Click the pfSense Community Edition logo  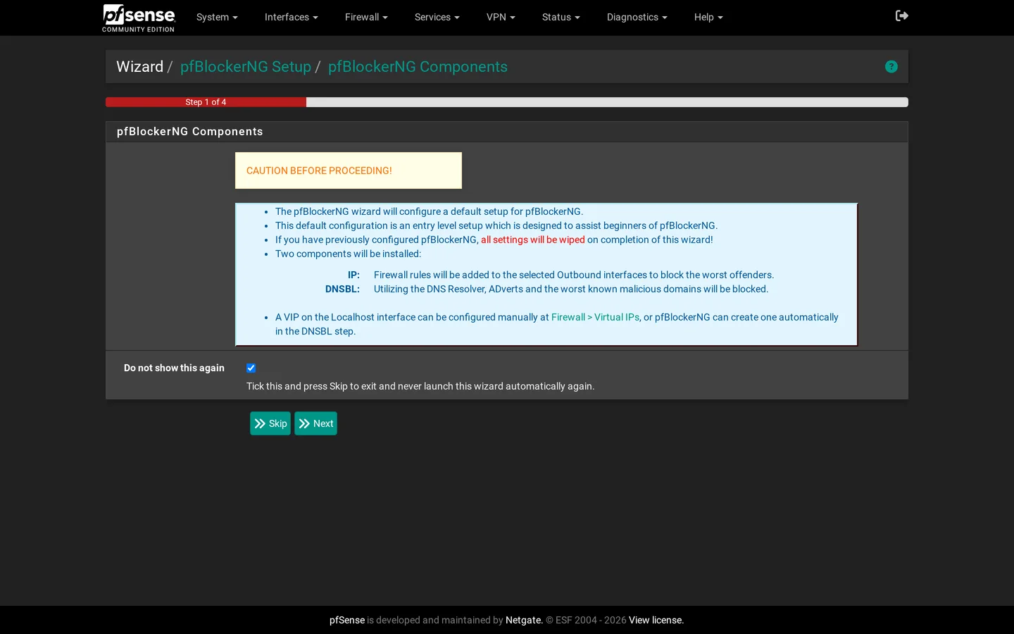pos(139,18)
